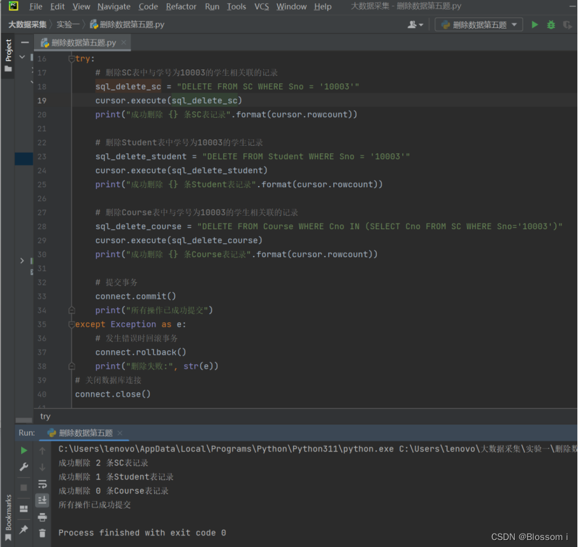The height and width of the screenshot is (547, 578).
Task: Click the 删除数据第五题.py breadcrumb
Action: click(127, 25)
